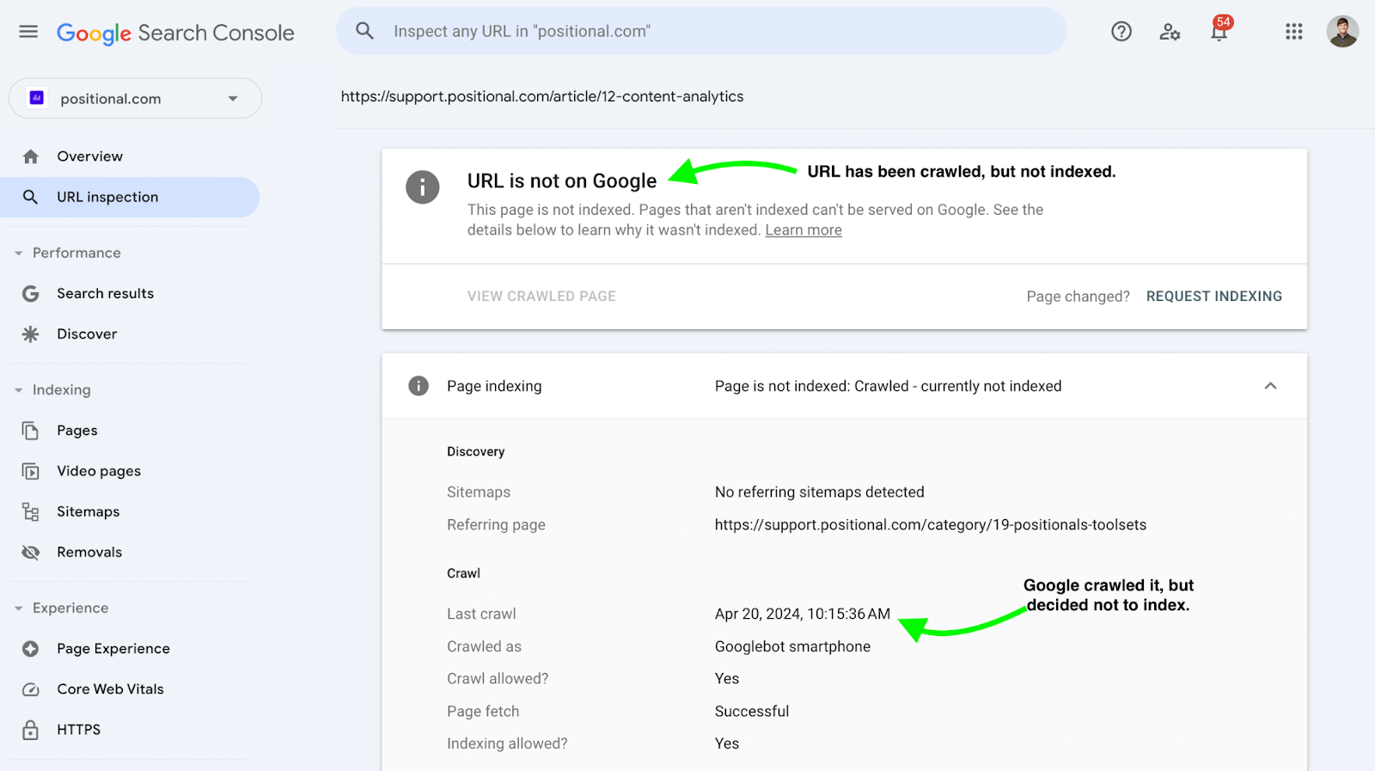This screenshot has width=1375, height=771.
Task: Click the Page Experience plus-circle icon
Action: click(31, 649)
